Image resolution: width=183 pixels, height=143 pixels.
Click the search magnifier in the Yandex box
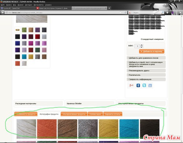[163, 12]
